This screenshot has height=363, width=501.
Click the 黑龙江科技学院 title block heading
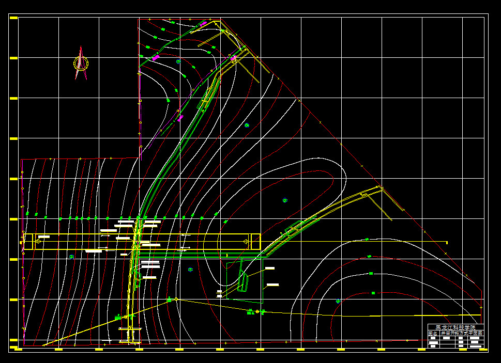(456, 327)
